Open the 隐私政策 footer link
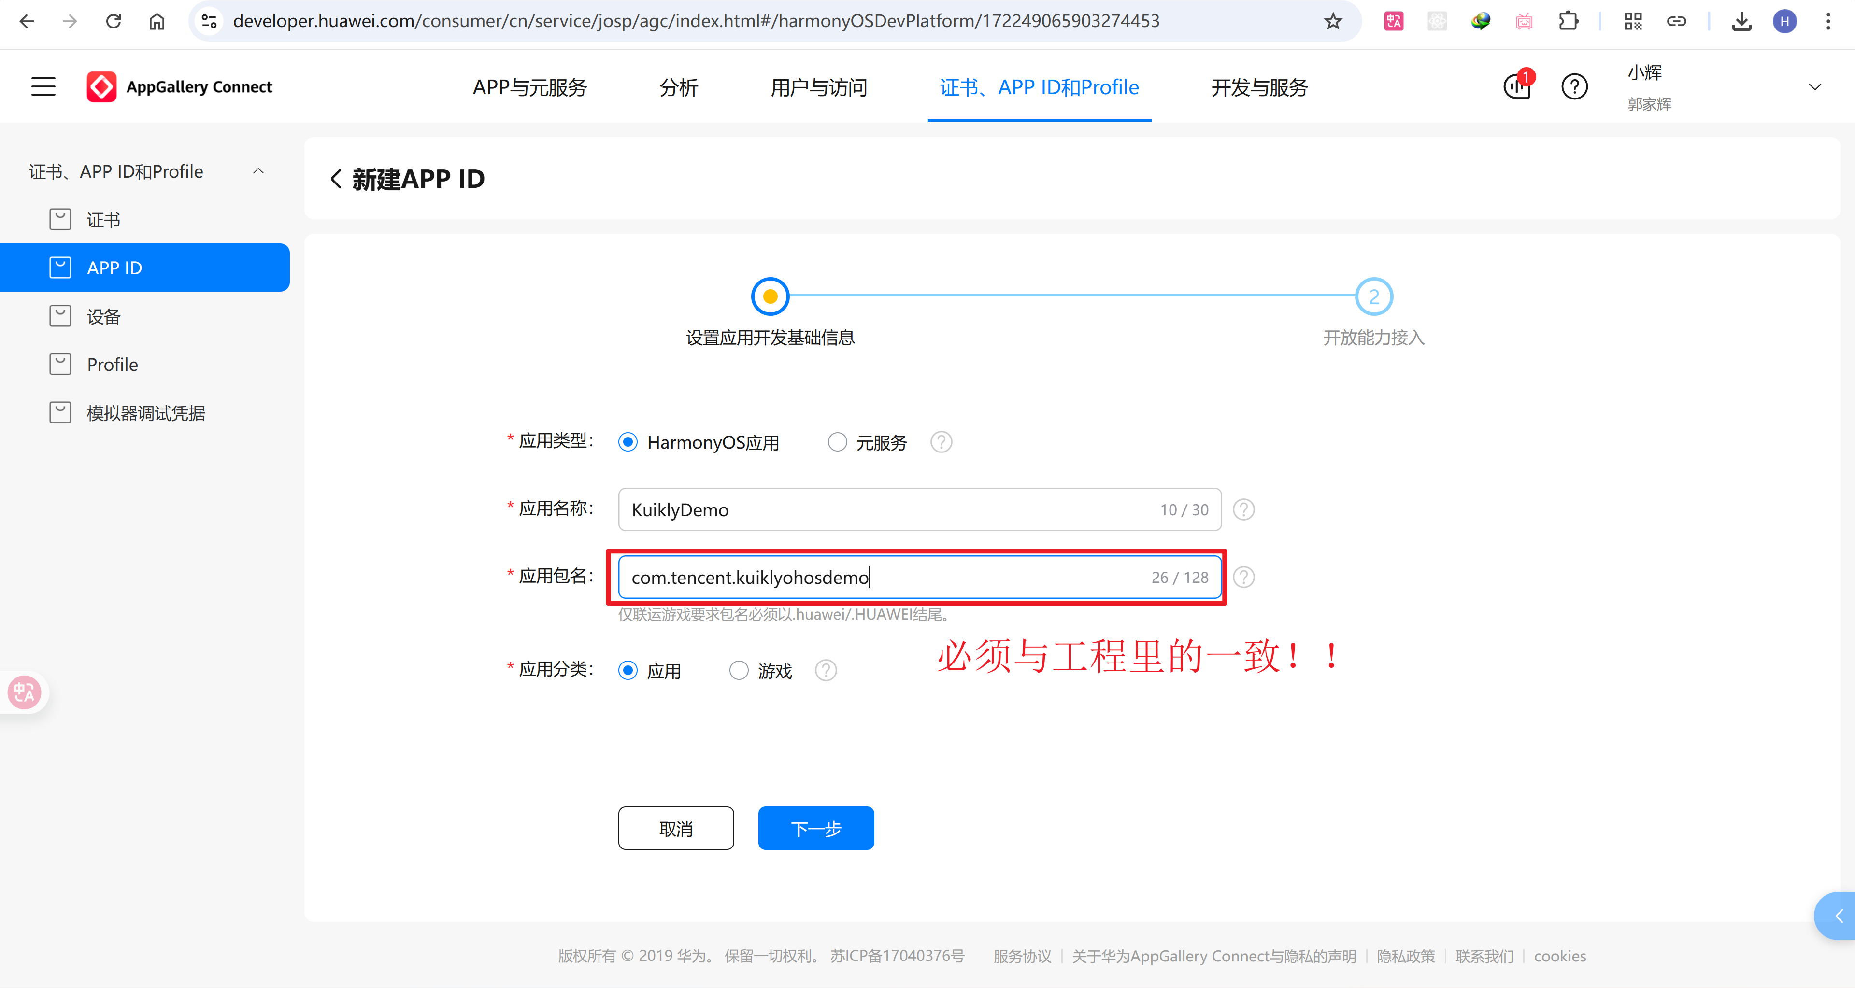Screen dimensions: 1855x988 tap(1405, 956)
